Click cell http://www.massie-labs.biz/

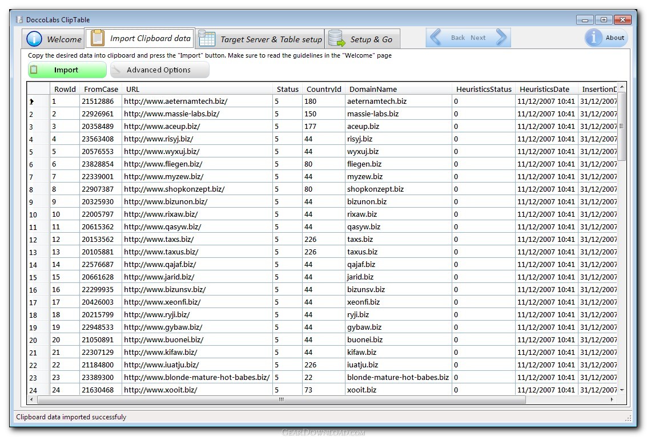[197, 114]
